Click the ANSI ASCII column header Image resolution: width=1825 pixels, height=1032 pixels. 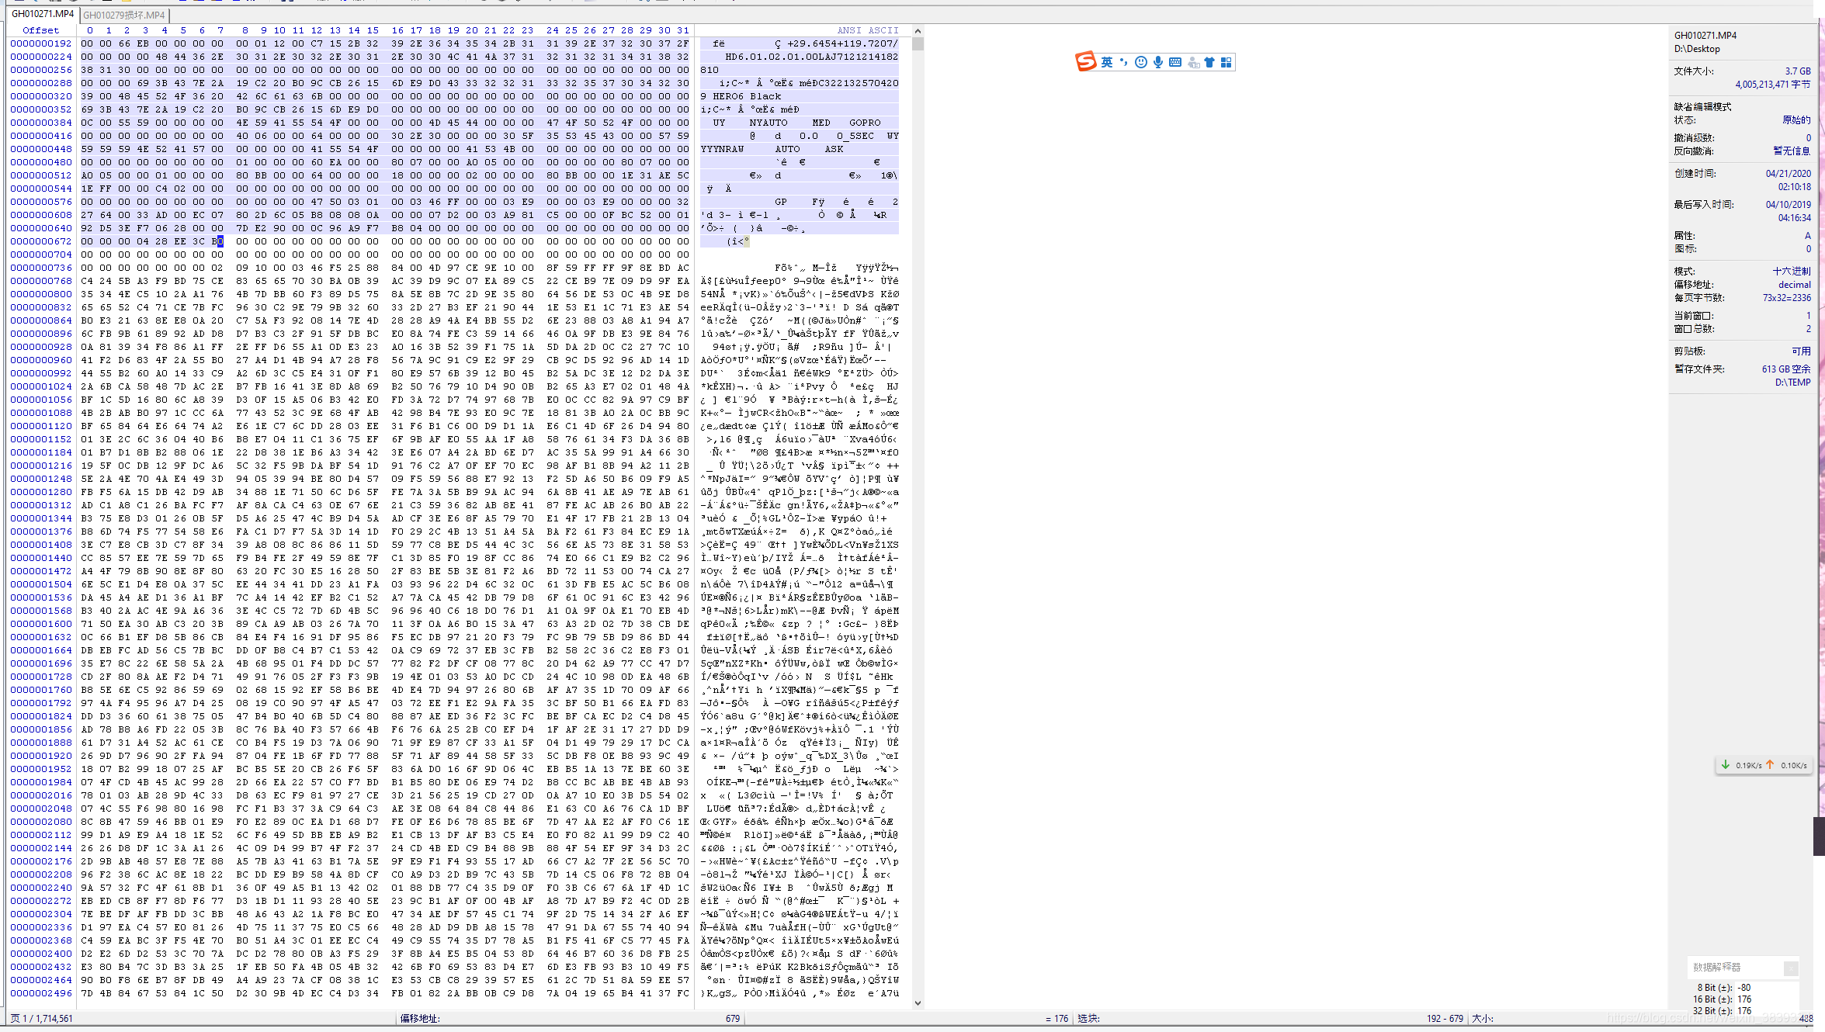(867, 30)
